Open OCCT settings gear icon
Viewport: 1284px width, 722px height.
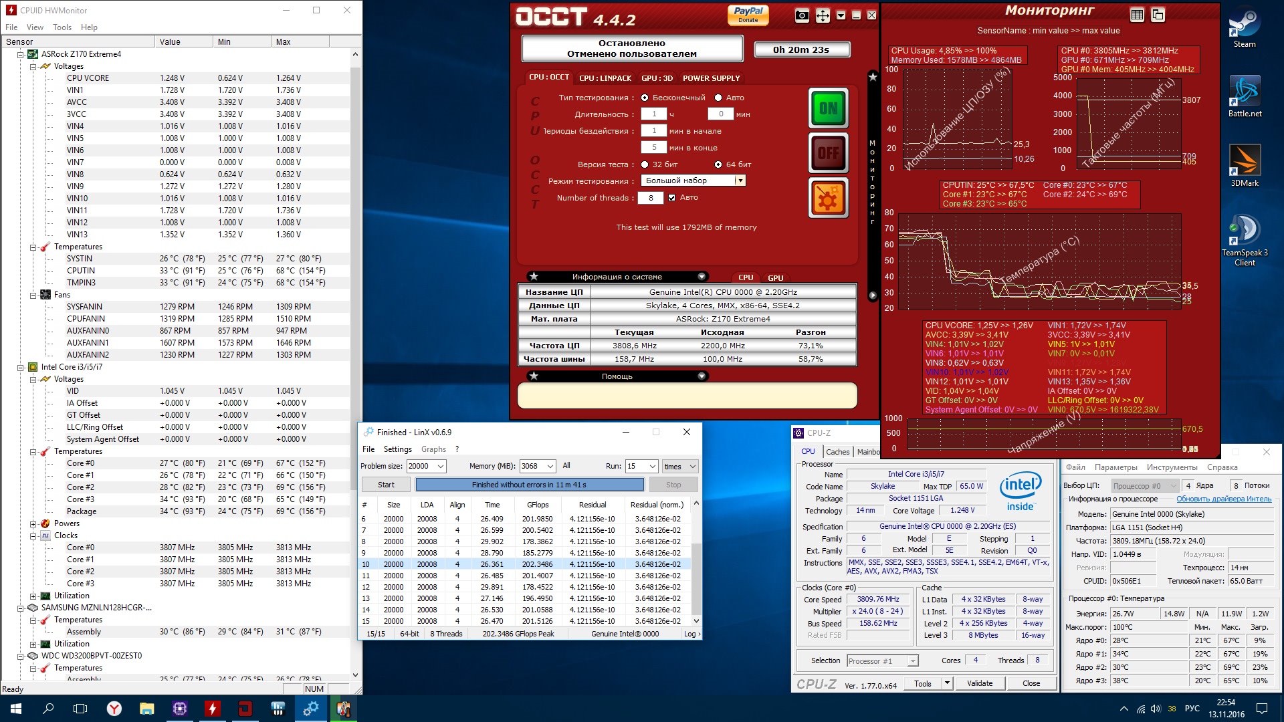(828, 198)
